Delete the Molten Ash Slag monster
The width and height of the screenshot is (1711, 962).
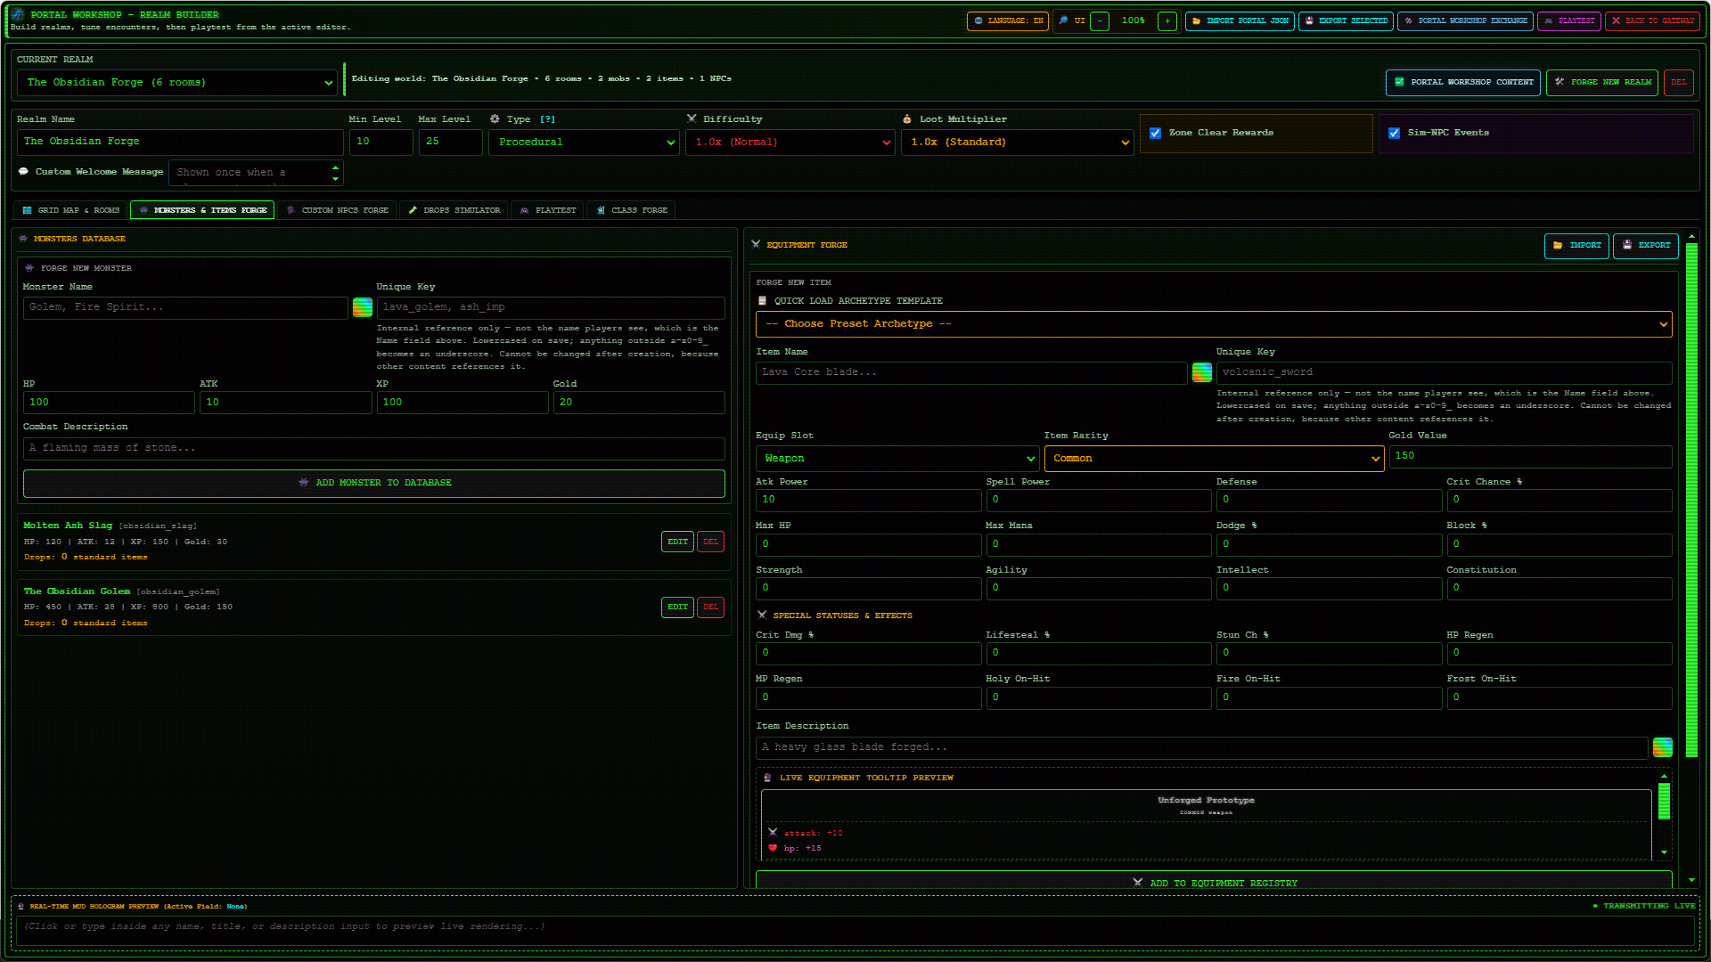710,542
